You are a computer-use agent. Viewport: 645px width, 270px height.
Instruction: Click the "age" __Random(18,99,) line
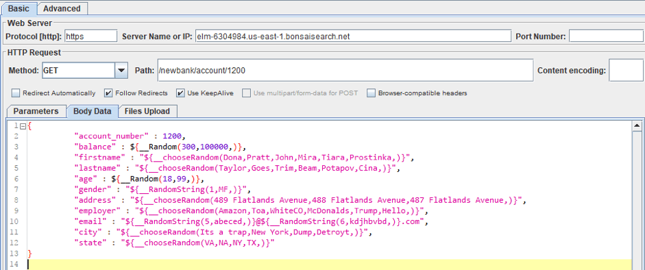pyautogui.click(x=139, y=179)
